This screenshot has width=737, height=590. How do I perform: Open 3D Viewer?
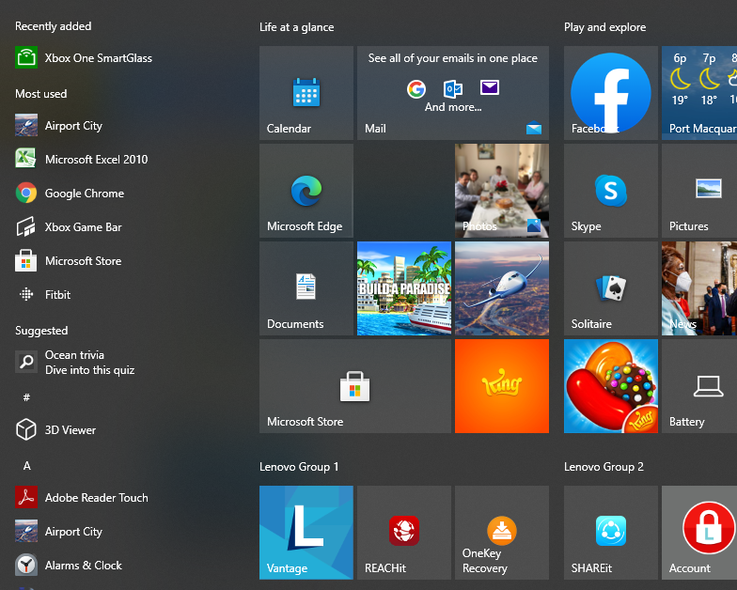pyautogui.click(x=55, y=430)
